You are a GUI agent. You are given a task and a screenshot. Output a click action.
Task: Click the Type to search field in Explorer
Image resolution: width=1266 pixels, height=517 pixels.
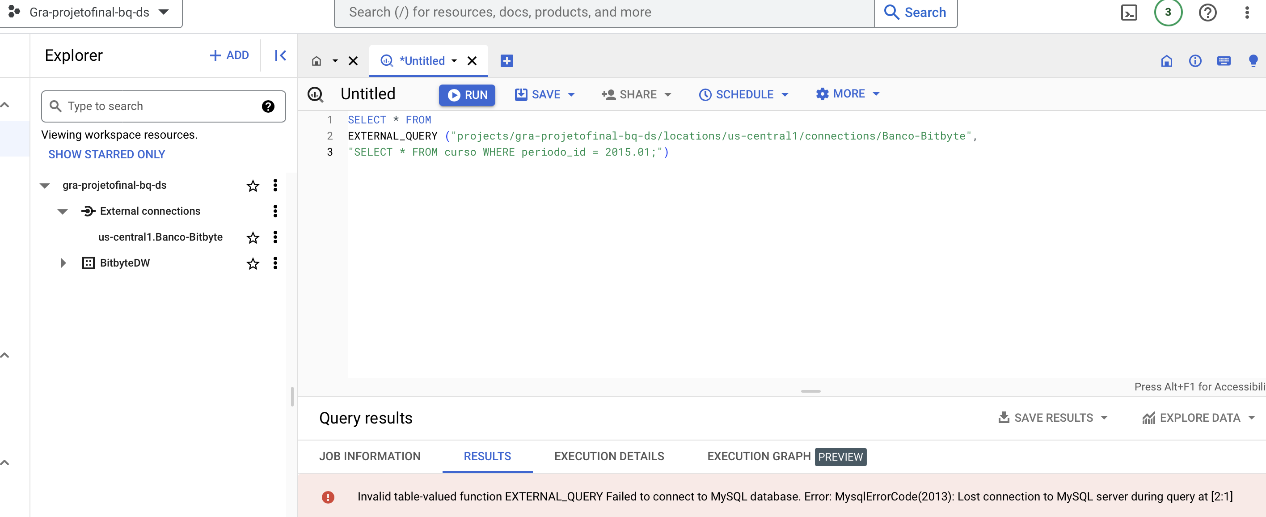pos(163,106)
